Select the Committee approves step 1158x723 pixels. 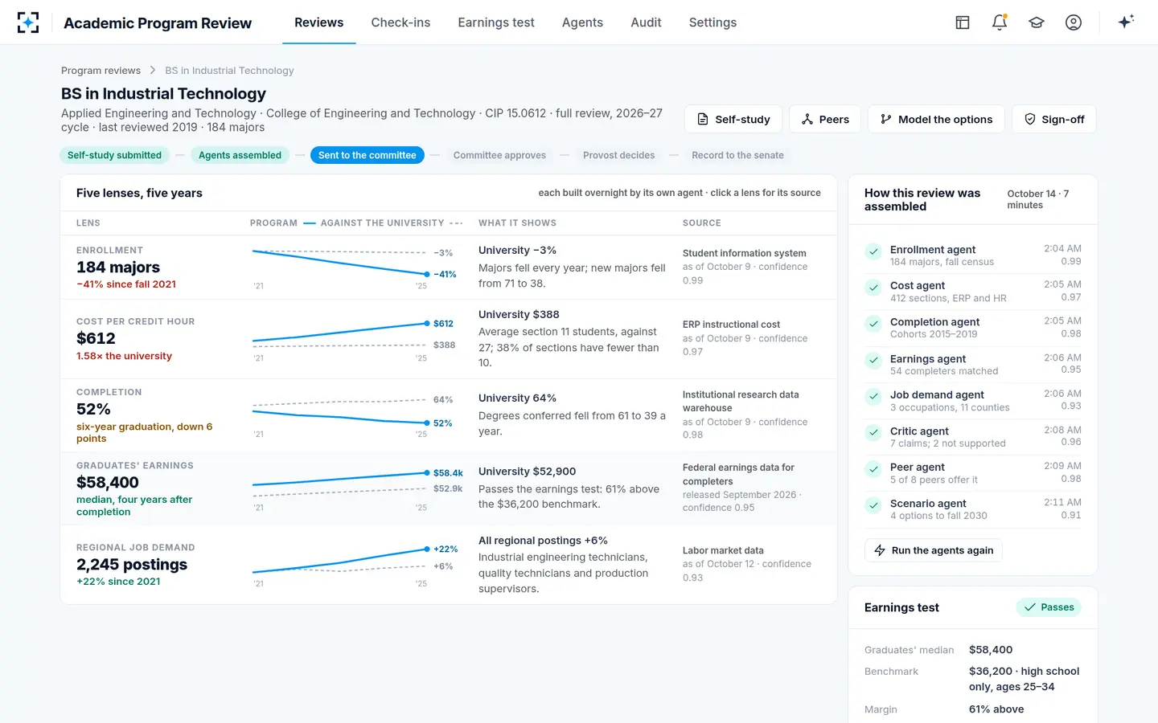(499, 155)
